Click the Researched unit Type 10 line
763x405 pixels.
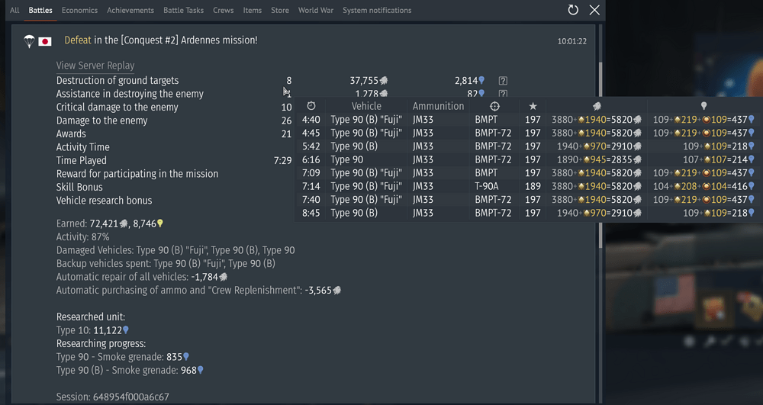pyautogui.click(x=92, y=330)
